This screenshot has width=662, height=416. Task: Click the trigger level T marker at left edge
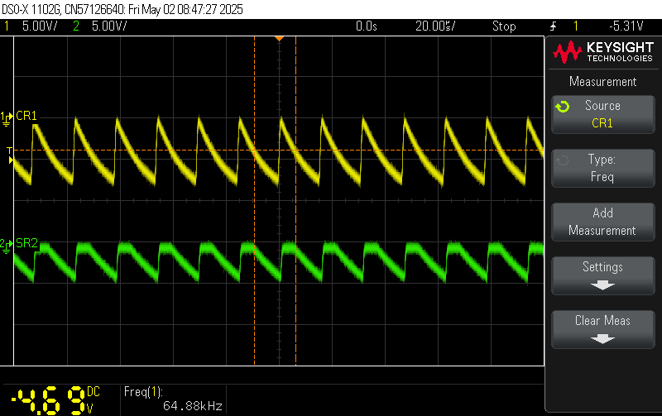pos(10,151)
